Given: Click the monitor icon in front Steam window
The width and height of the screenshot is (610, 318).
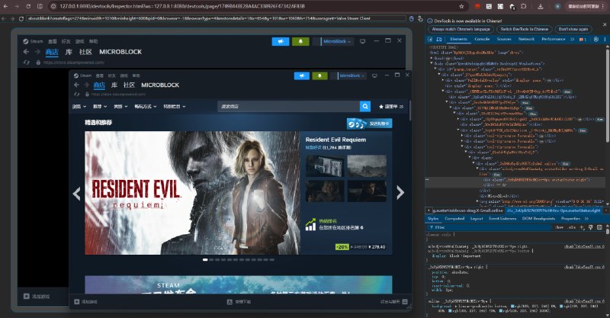Looking at the screenshot, I should tap(374, 75).
